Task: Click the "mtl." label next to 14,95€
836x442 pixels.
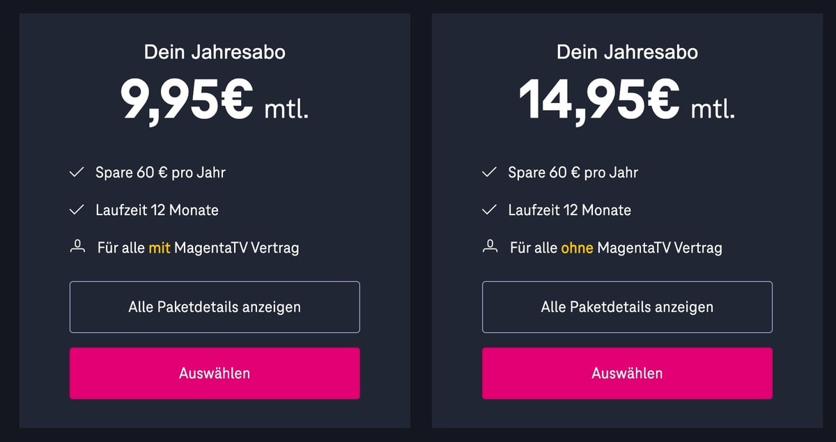Action: (713, 109)
